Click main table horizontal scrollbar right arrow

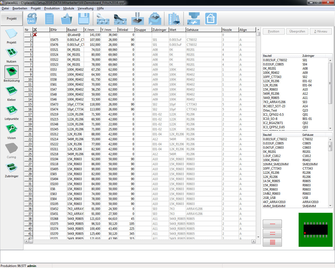tap(253, 241)
